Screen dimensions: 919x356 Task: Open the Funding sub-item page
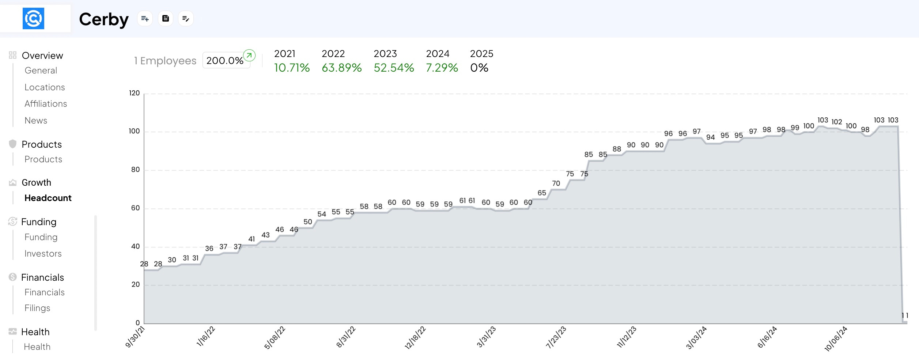41,237
